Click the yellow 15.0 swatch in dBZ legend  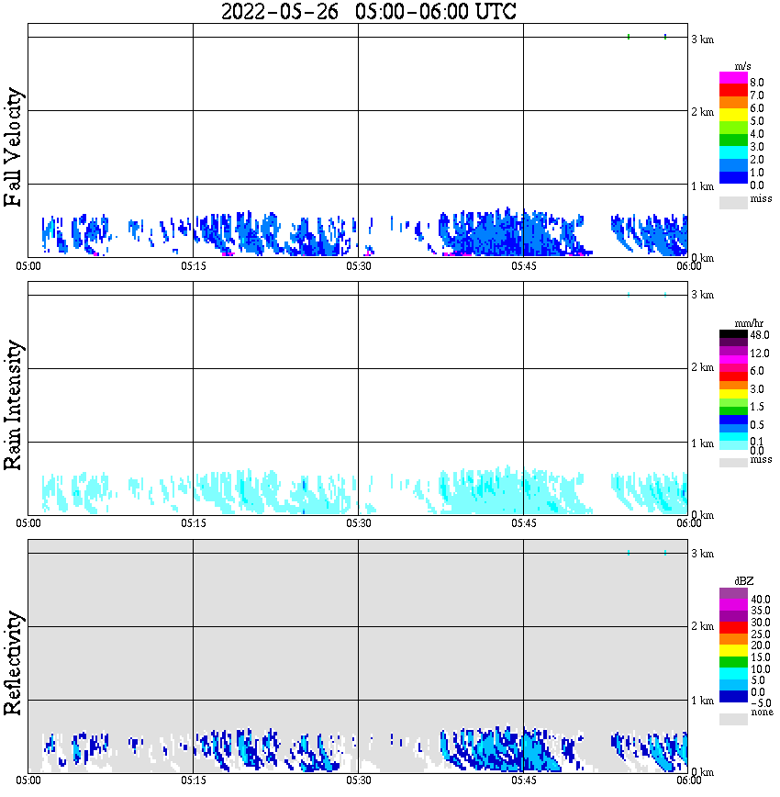point(733,651)
